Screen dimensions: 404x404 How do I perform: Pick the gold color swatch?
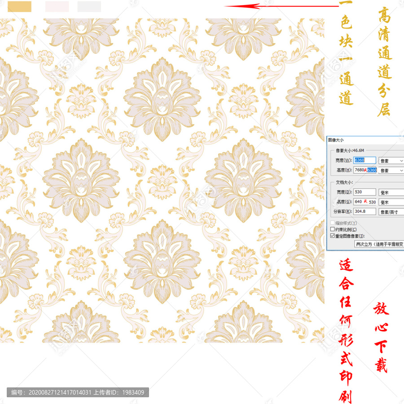pos(19,7)
